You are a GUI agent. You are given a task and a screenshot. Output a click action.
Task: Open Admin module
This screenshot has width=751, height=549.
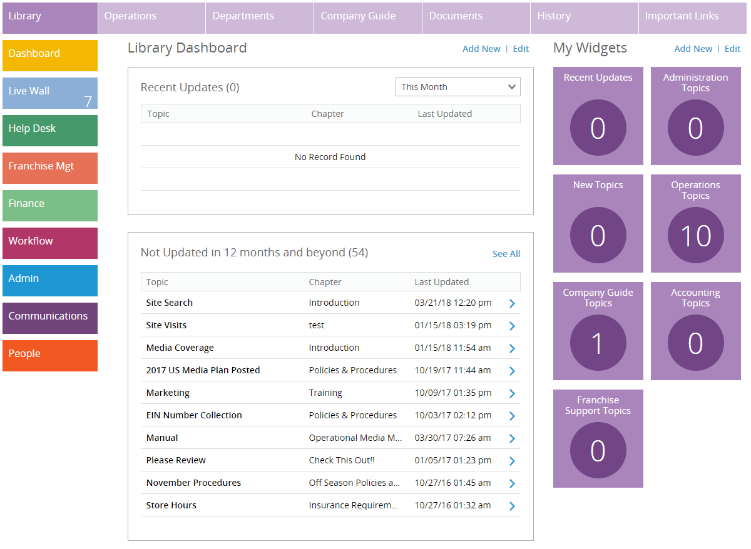[x=50, y=281]
